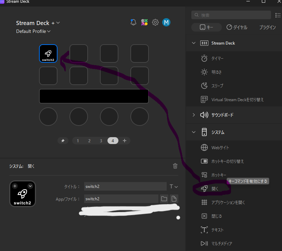282x251 pixels.
Task: Go to page 1
Action: tap(78, 141)
